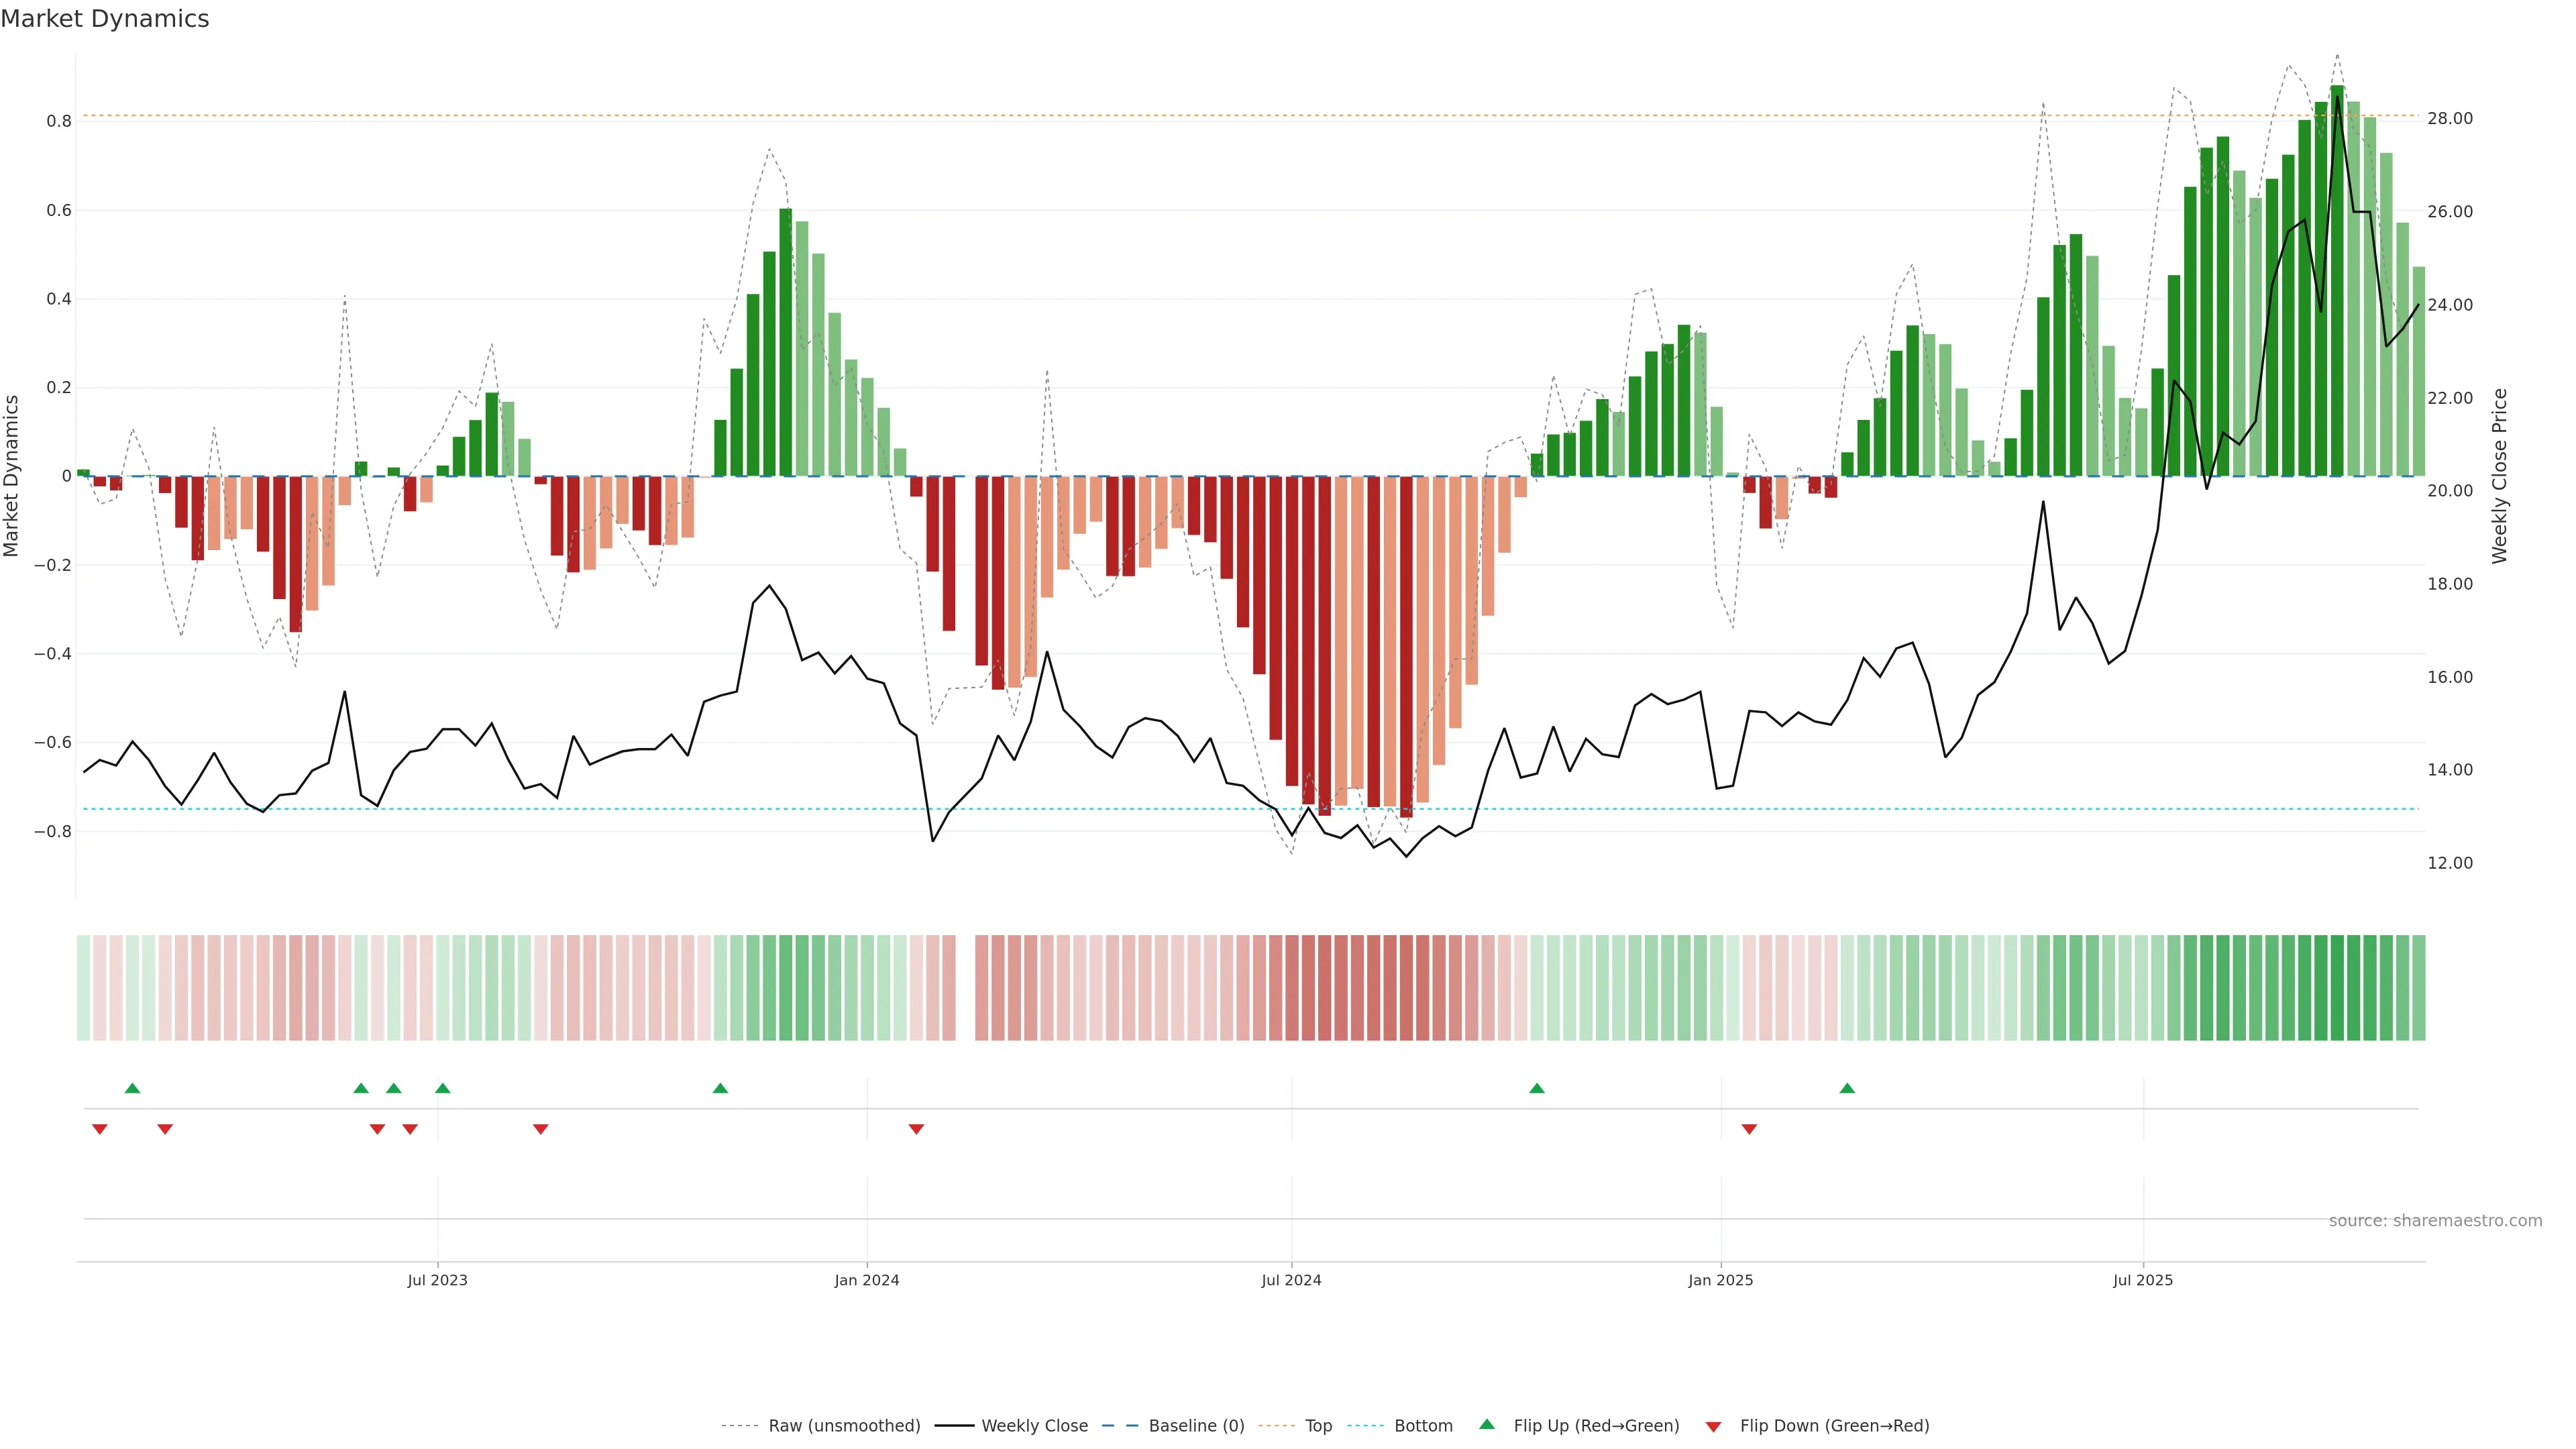Click the green flip-up marker after January 2025
The width and height of the screenshot is (2576, 1449).
click(x=1847, y=1088)
